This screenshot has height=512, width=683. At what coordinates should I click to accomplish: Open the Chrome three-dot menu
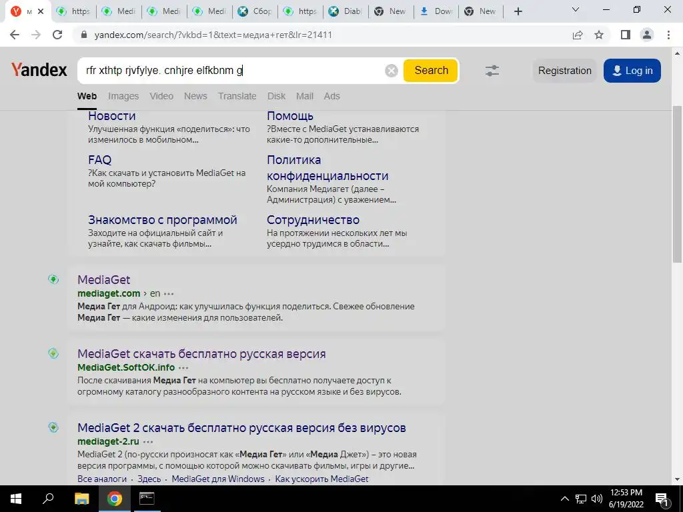pos(668,35)
